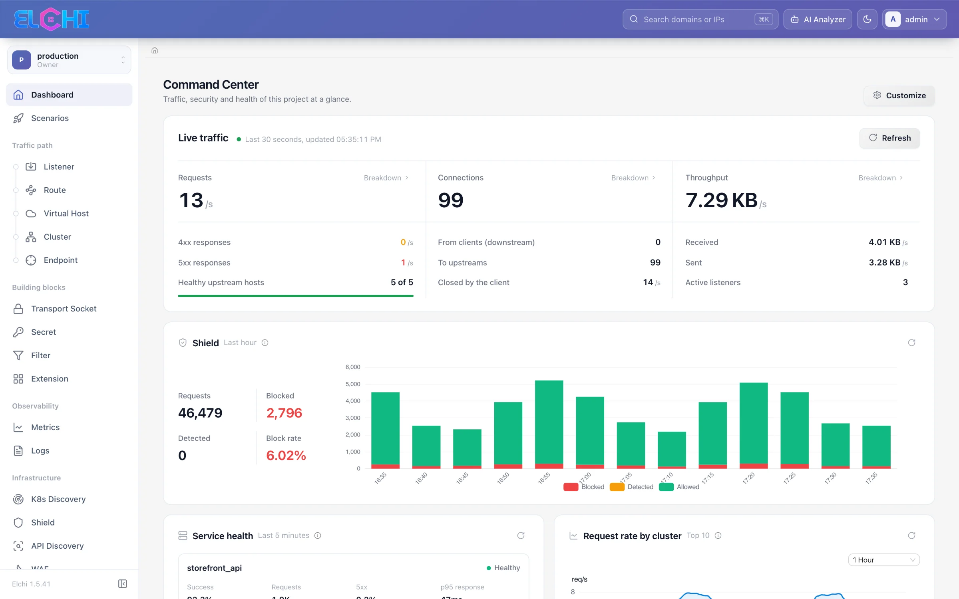Expand the Requests Breakdown
The width and height of the screenshot is (959, 599).
(386, 178)
